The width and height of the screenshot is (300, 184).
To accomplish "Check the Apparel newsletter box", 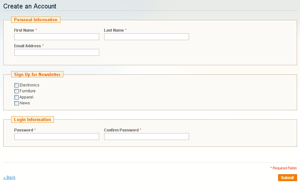I will 17,97.
